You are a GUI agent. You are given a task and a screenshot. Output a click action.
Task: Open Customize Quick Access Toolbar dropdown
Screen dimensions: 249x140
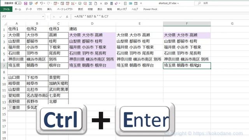click(x=141, y=3)
